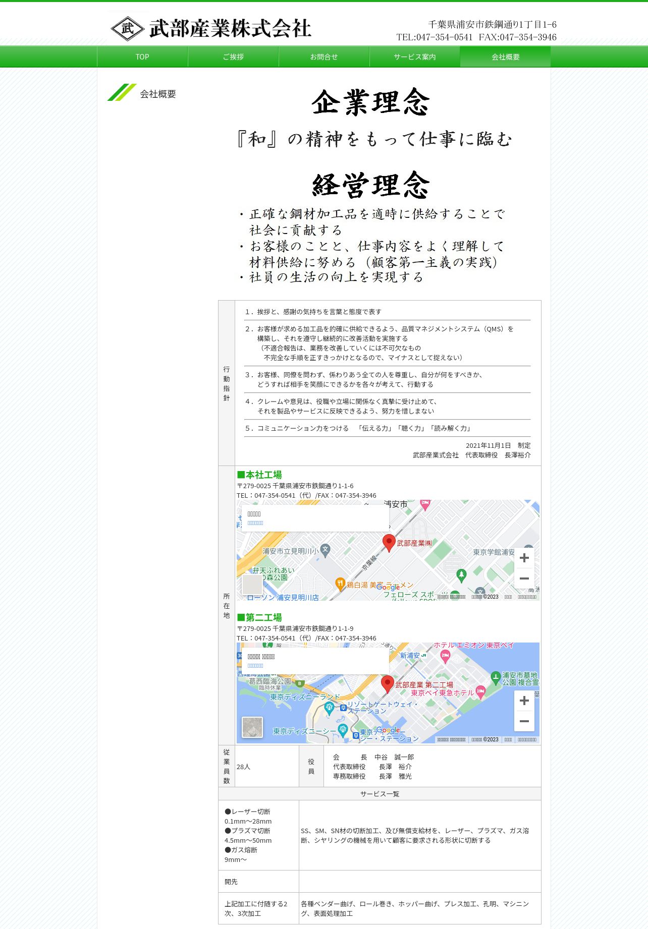
Task: Click the 経営理念 calligraphy heading
Action: (x=371, y=185)
